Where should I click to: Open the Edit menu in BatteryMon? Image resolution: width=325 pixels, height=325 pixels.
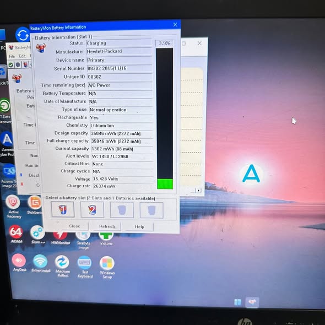[x=22, y=56]
